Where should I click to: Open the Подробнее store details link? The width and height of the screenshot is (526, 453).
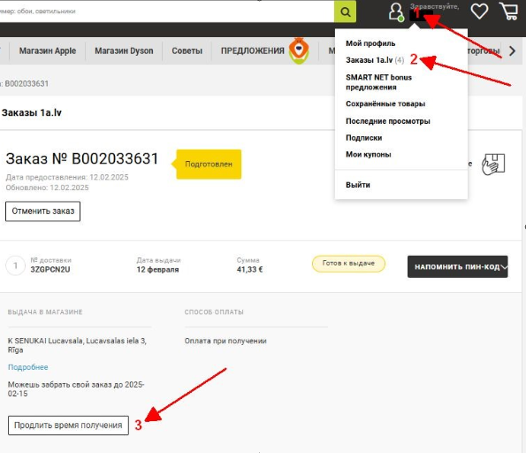27,367
